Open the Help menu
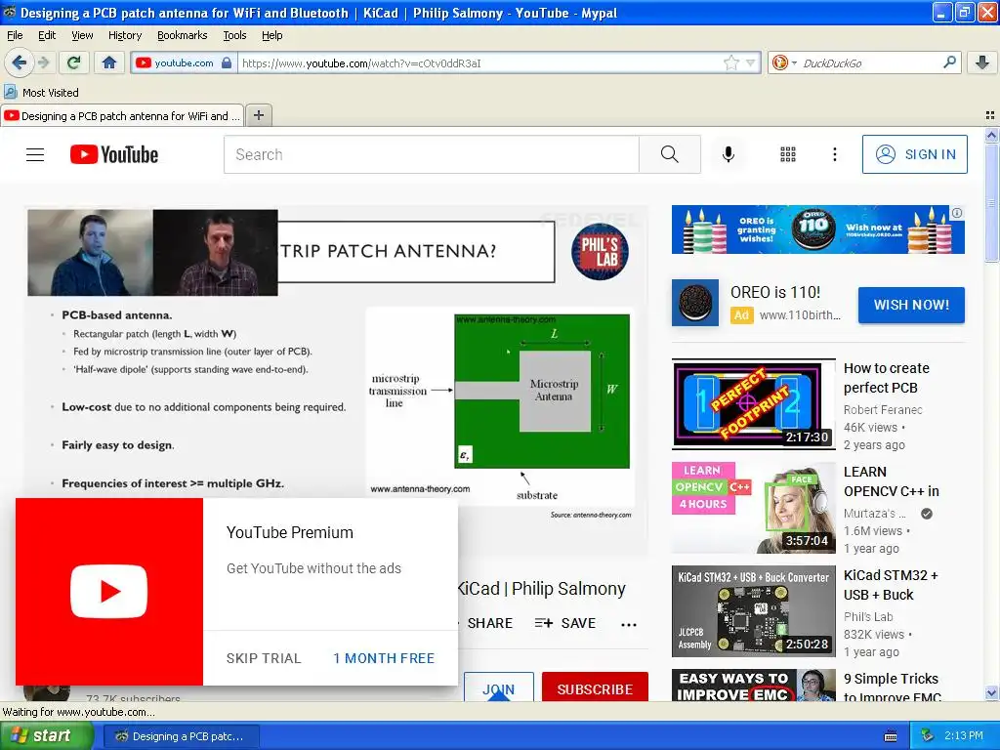The width and height of the screenshot is (1000, 750). point(272,35)
